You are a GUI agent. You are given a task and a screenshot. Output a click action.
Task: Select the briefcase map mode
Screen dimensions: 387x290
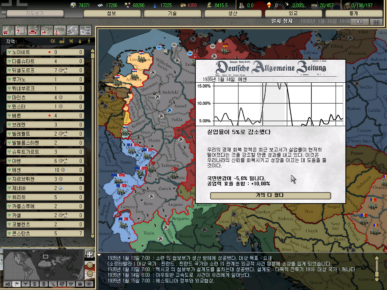click(80, 284)
